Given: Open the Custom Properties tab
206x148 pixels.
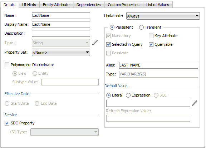Looking at the screenshot, I should [x=123, y=5].
